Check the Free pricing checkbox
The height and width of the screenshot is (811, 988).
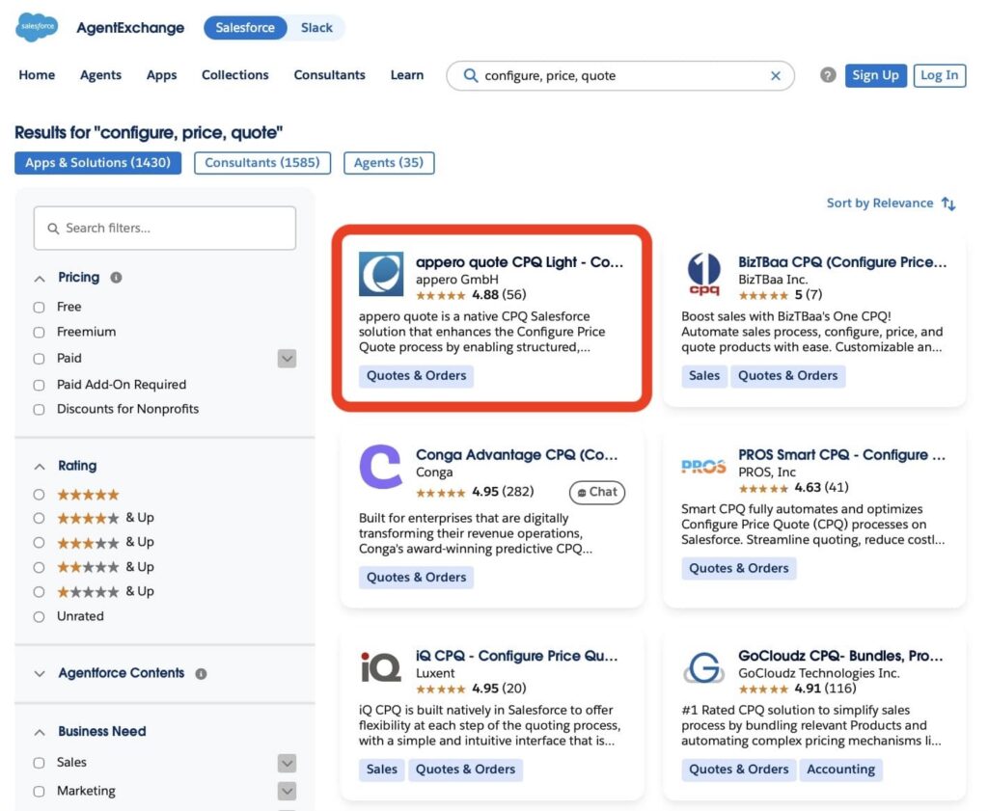point(39,308)
